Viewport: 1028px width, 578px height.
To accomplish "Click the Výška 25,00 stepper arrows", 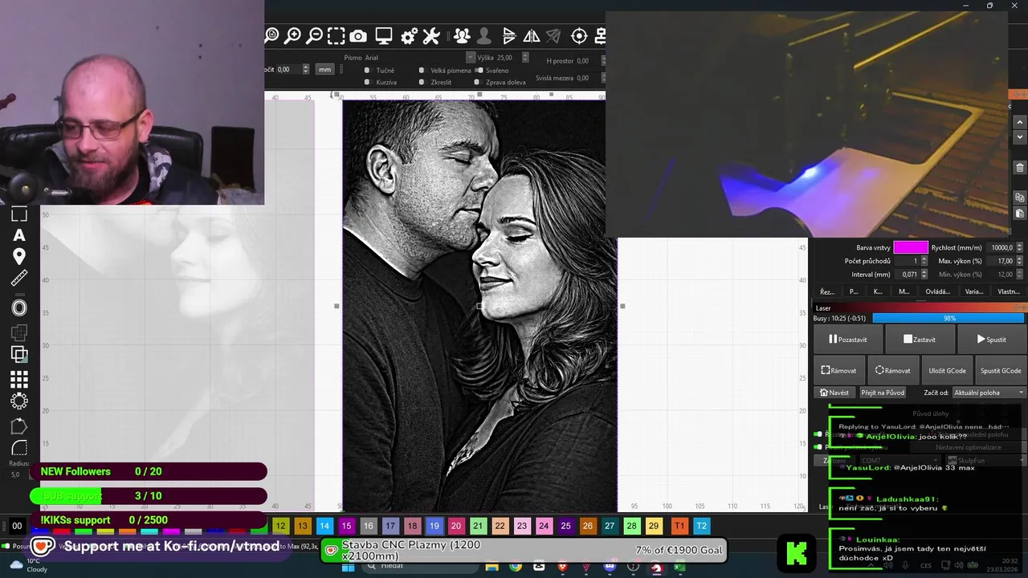I will point(525,58).
